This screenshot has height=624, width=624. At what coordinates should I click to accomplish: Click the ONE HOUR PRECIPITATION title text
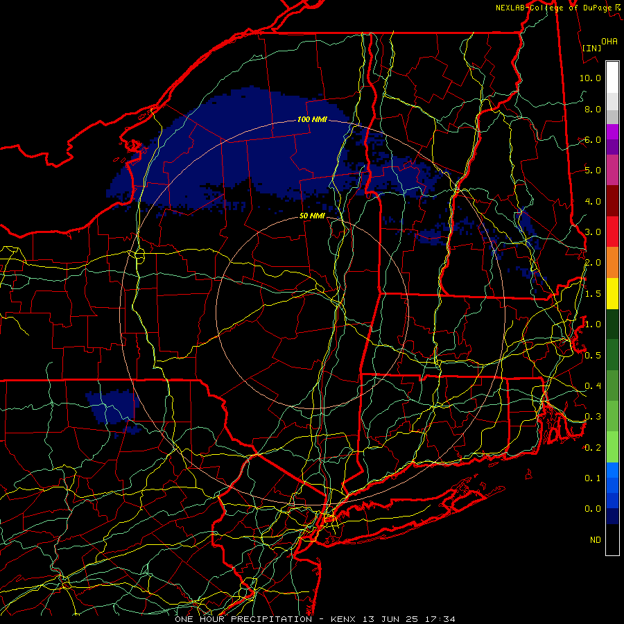coord(243,619)
